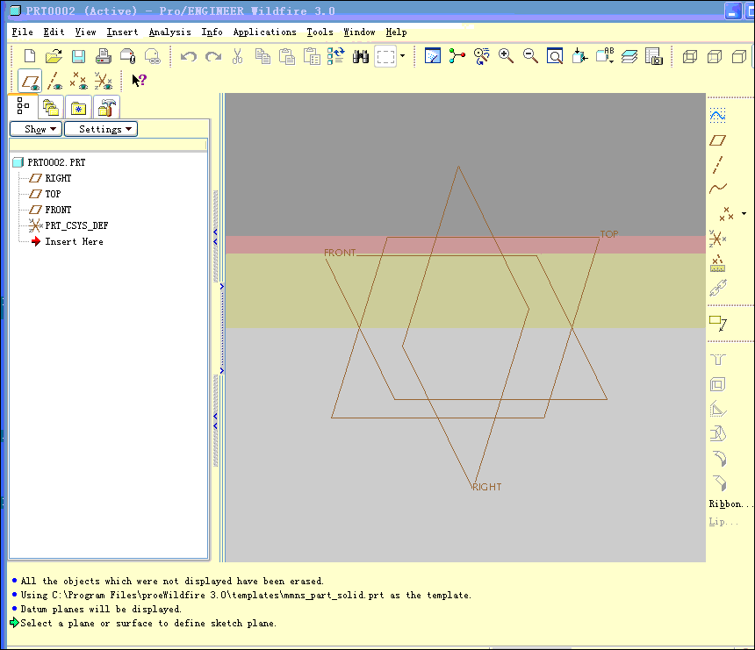755x650 pixels.
Task: Click the Redo arrow
Action: pos(212,56)
